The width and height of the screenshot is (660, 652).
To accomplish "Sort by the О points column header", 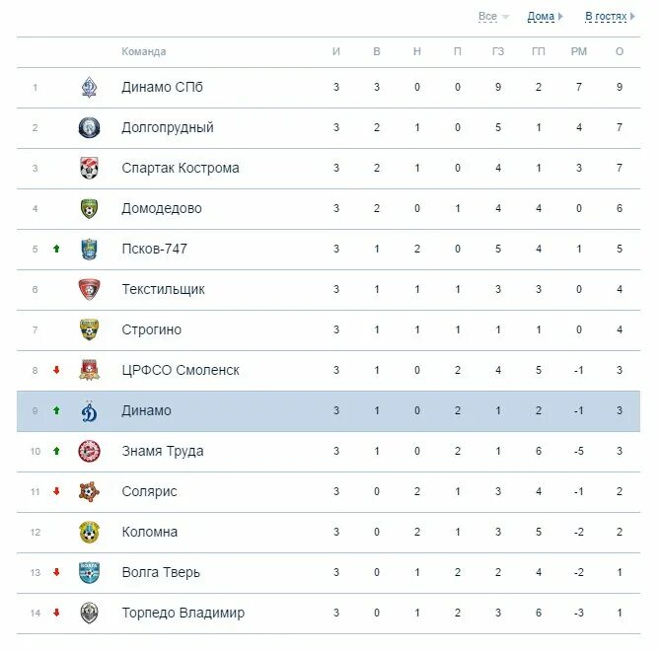I will (x=620, y=51).
